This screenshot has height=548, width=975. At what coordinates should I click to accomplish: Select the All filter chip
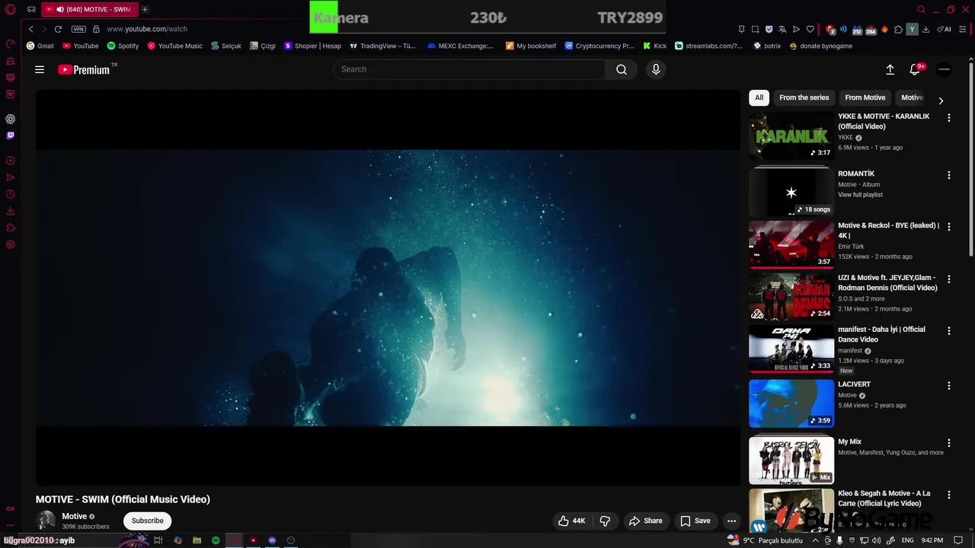759,97
